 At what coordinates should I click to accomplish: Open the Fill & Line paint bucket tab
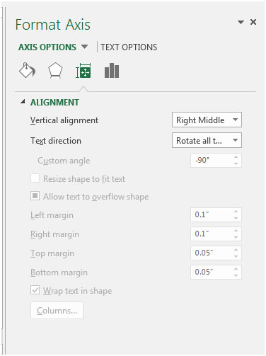point(27,70)
